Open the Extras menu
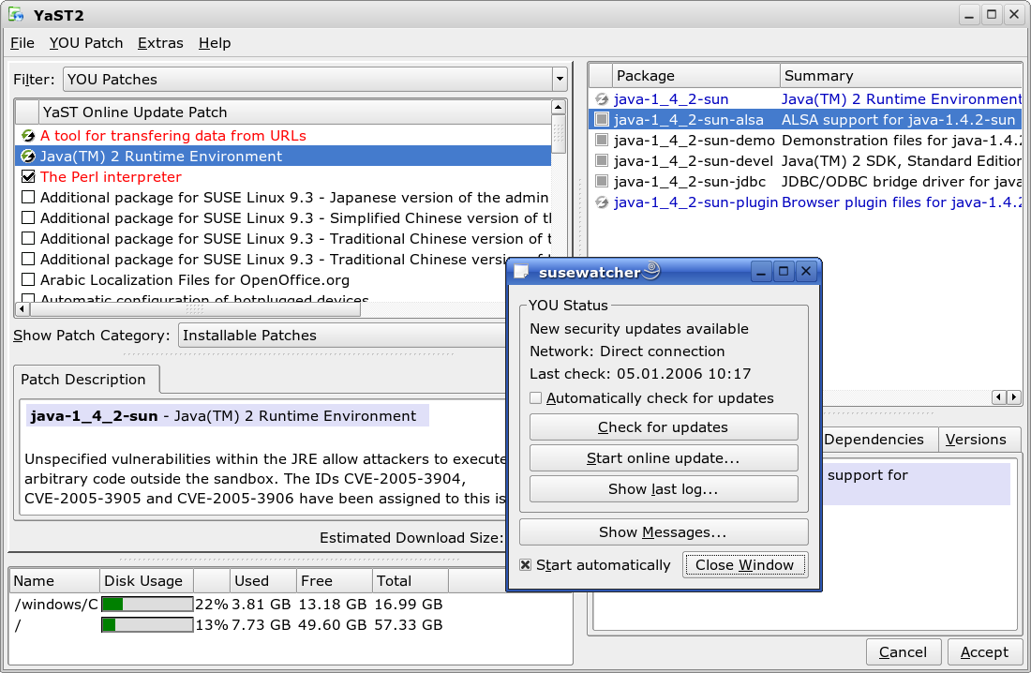Image resolution: width=1031 pixels, height=673 pixels. (x=160, y=43)
